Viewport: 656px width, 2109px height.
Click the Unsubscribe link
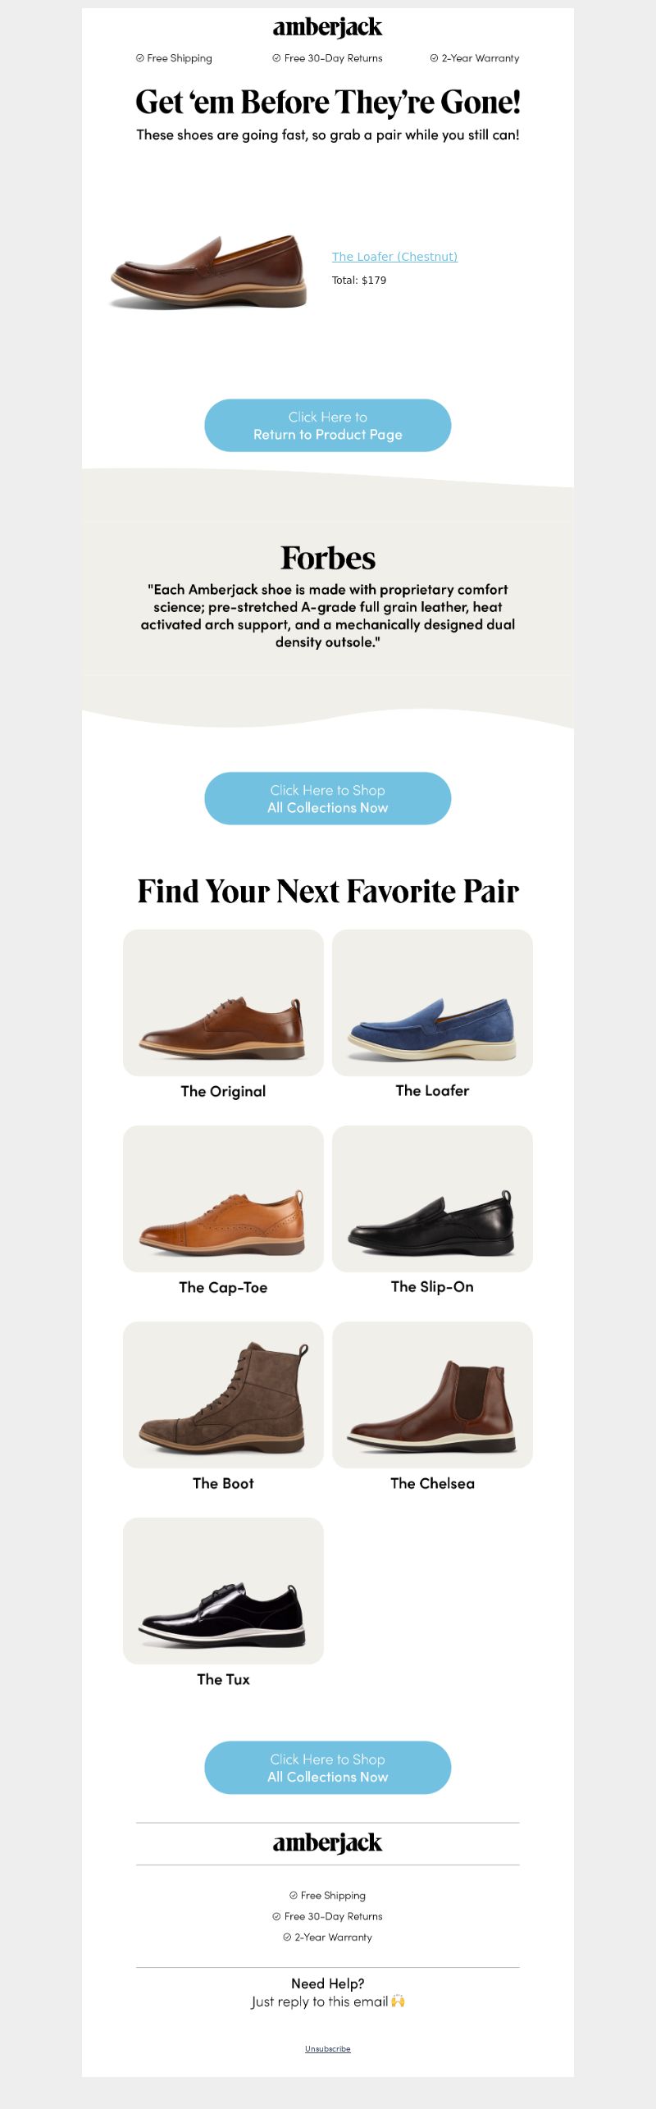(328, 2048)
